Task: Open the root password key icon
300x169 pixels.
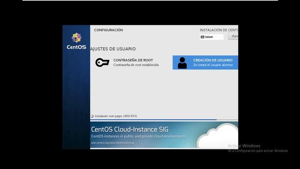Action: [102, 62]
